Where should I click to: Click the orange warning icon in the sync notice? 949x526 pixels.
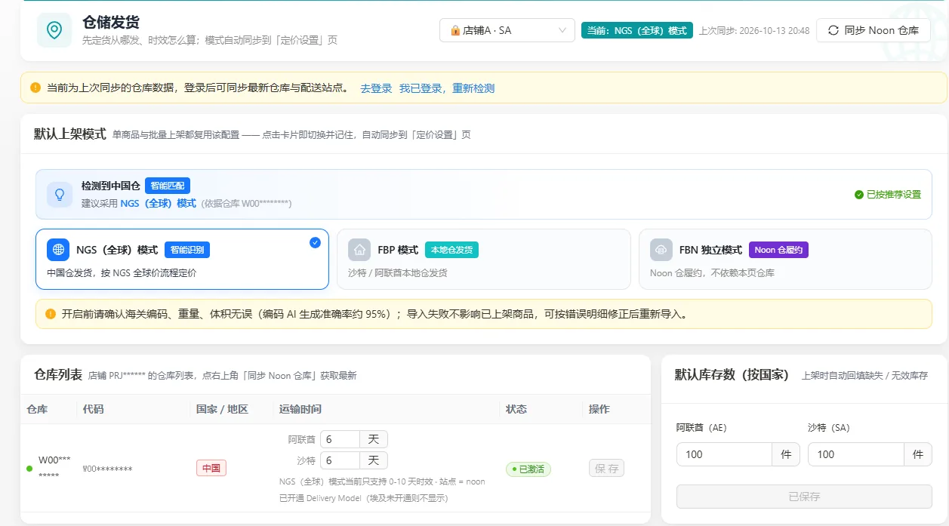click(35, 88)
